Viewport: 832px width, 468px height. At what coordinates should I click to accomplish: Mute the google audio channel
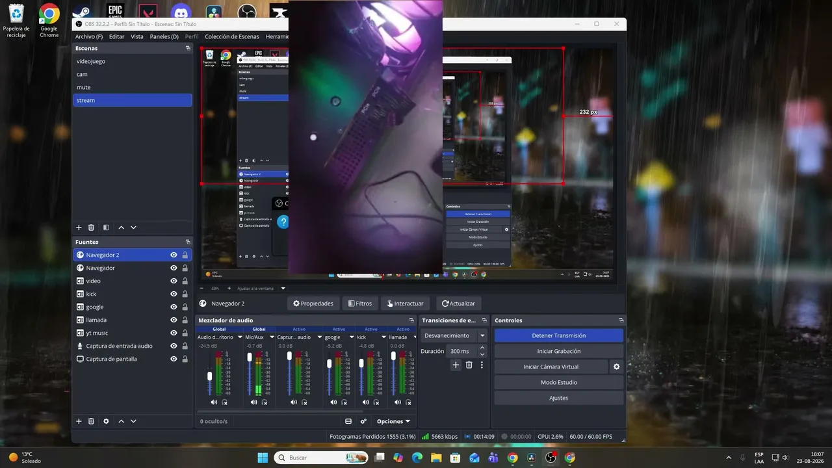pos(333,402)
